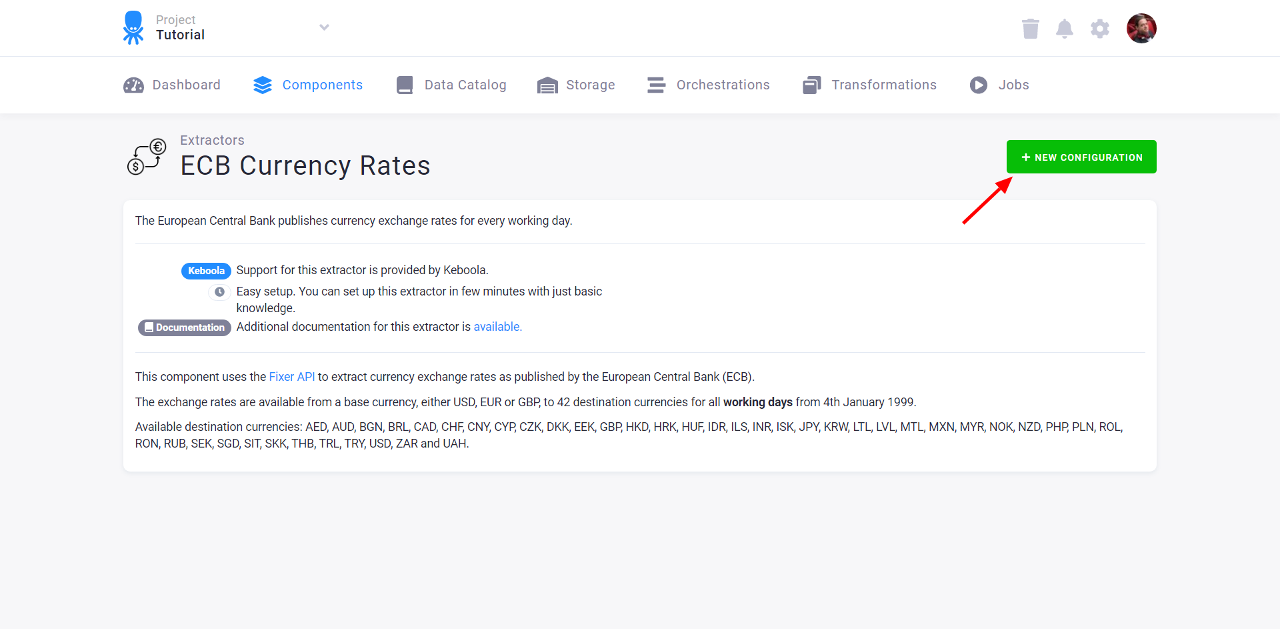
Task: Expand the Project Tutorial dropdown chevron
Action: 324,27
